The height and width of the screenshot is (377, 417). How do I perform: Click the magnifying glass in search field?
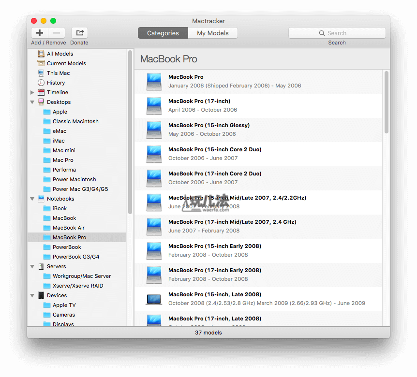pyautogui.click(x=322, y=33)
